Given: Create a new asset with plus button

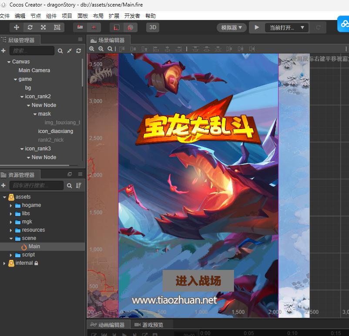Looking at the screenshot, I should 3,185.
